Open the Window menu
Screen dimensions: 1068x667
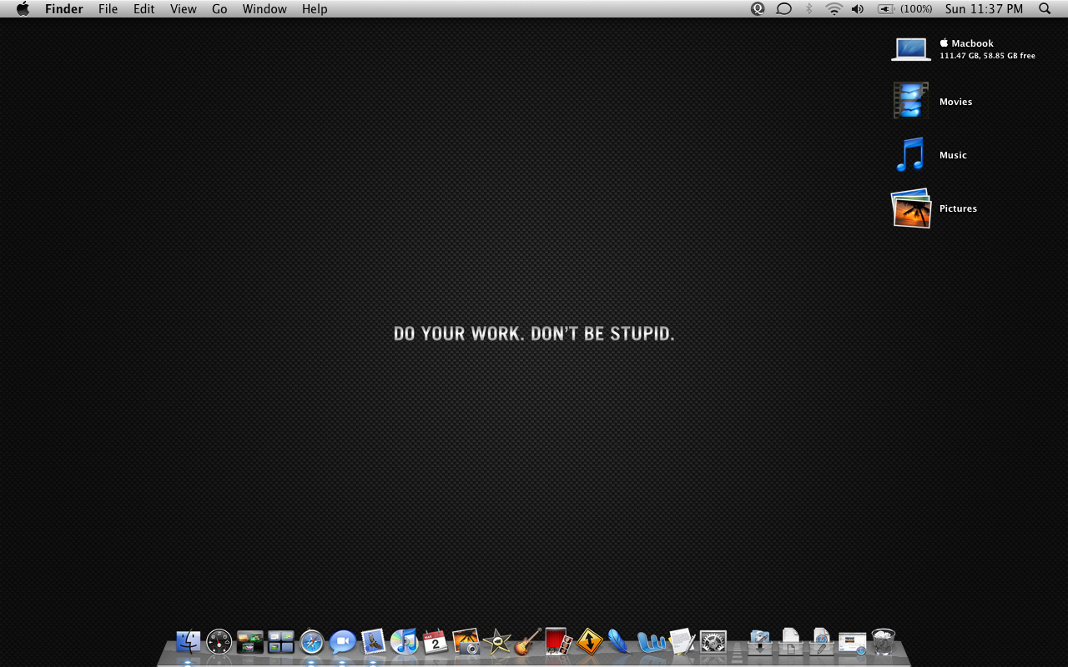tap(264, 9)
